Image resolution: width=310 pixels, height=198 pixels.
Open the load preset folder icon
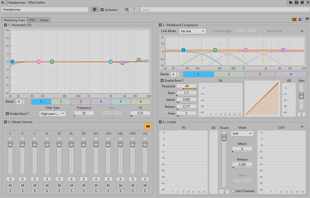291,2
